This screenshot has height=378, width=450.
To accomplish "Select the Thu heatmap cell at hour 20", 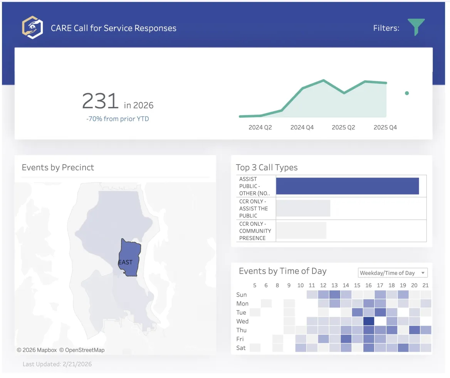I will pyautogui.click(x=415, y=330).
